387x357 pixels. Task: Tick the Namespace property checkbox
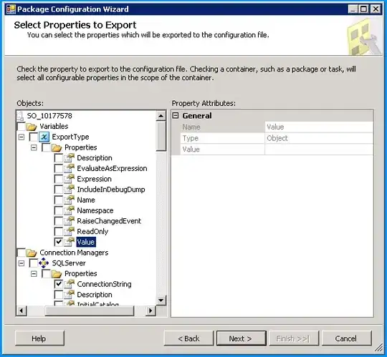pyautogui.click(x=59, y=210)
